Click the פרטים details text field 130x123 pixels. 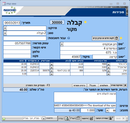pos(85,106)
